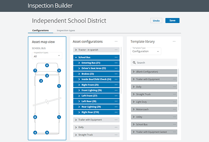Collapse the School Bus configuration
Viewport: 209px width, 142px height.
coord(76,57)
